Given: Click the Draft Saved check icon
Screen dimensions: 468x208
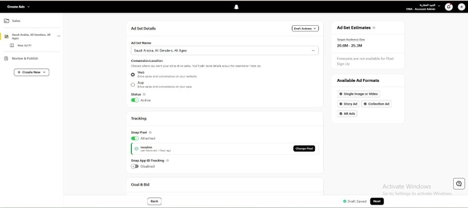Looking at the screenshot, I should (x=345, y=202).
